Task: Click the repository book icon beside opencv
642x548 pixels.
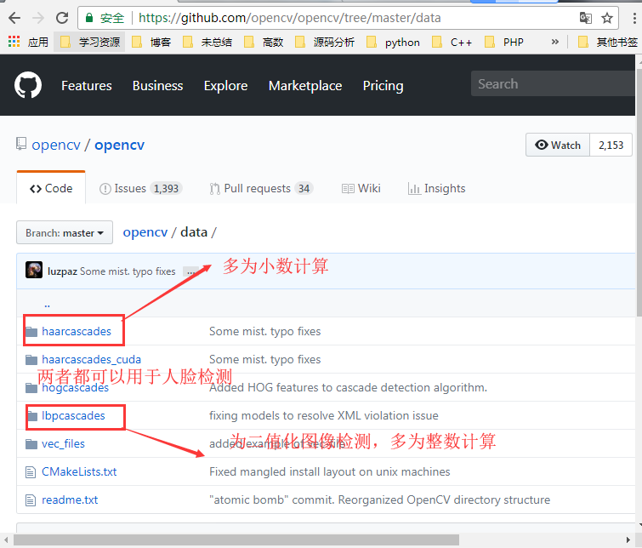Action: click(21, 144)
